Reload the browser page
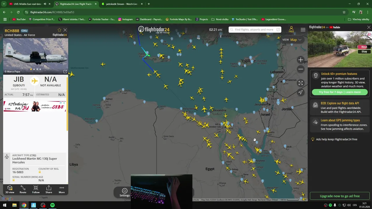 pos(18,12)
